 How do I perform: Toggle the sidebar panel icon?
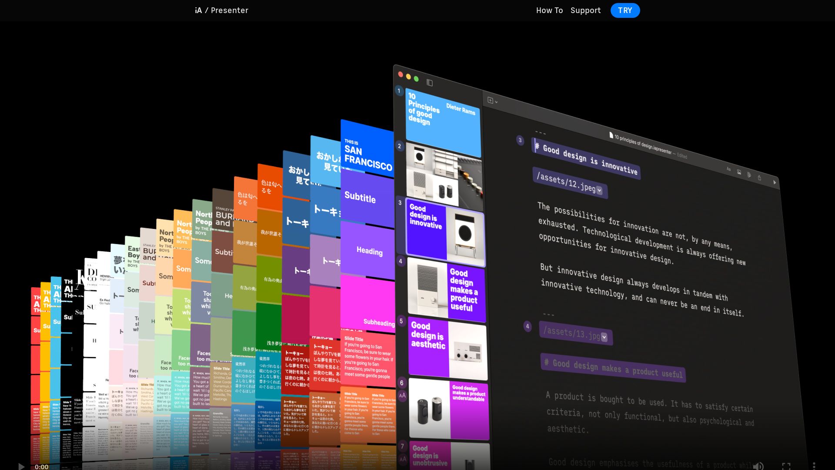429,83
